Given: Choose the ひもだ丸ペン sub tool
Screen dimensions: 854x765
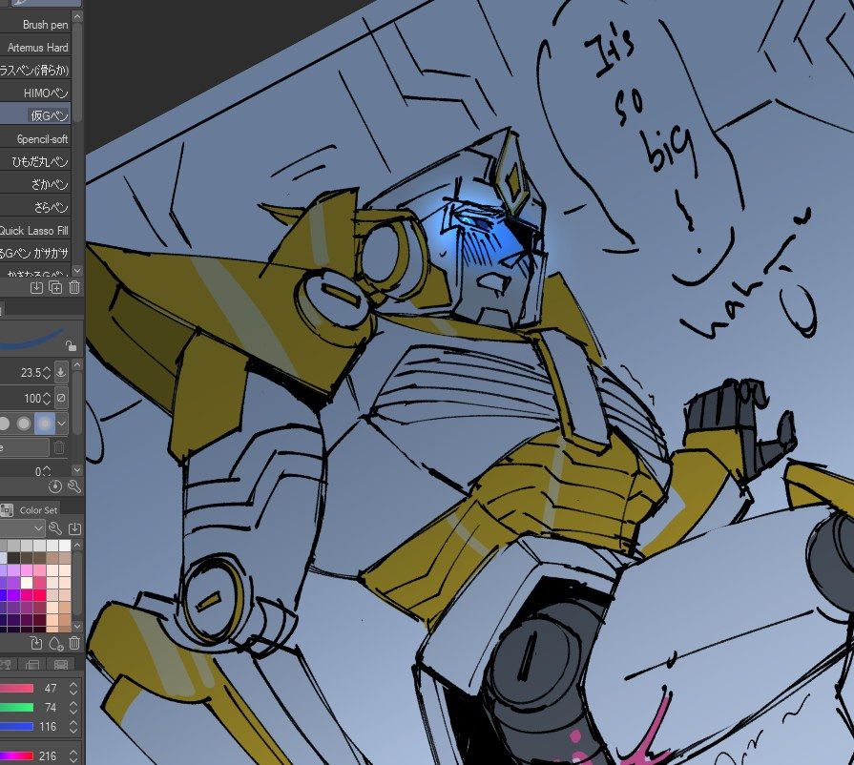Looking at the screenshot, I should point(35,162).
